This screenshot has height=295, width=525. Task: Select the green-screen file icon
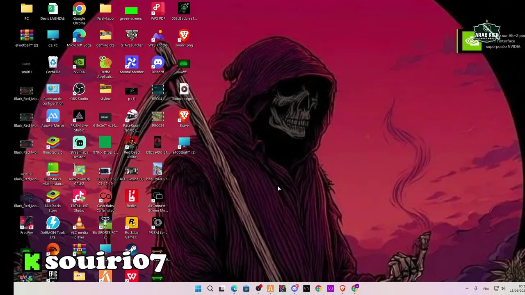tap(132, 12)
